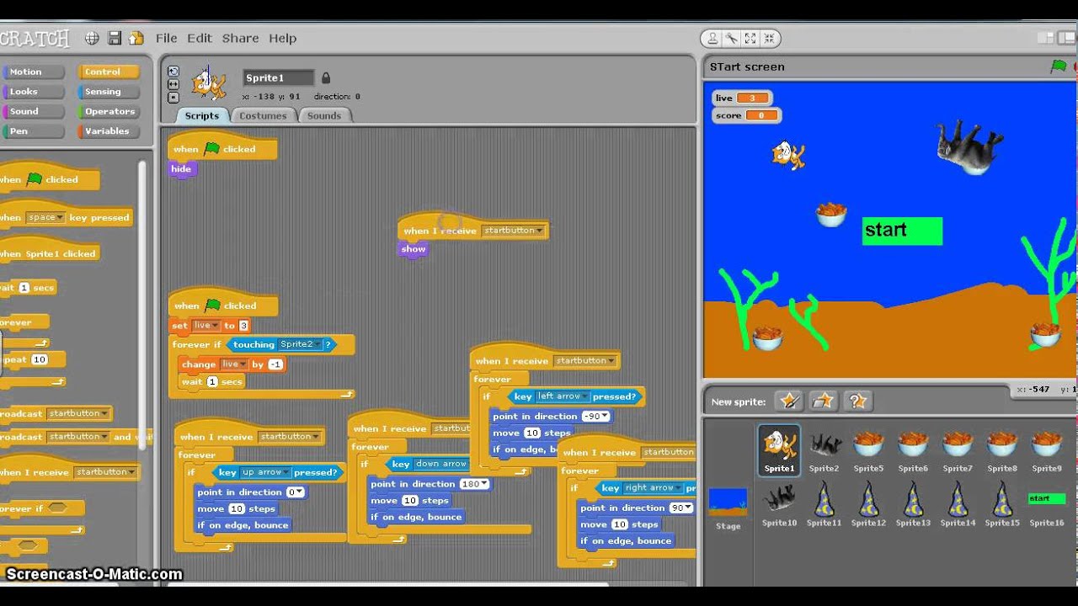Image resolution: width=1078 pixels, height=606 pixels.
Task: Show the Looks blocks category
Action: click(33, 92)
